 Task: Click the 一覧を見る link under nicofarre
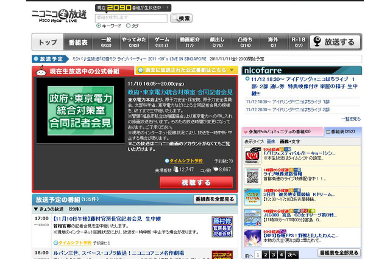coord(351,119)
